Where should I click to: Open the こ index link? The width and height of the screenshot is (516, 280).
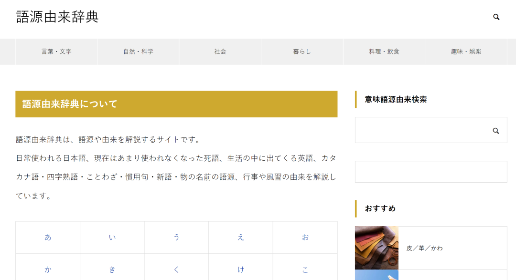(305, 270)
